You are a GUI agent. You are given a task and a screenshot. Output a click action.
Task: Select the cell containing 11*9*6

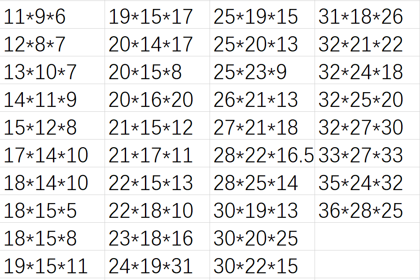[52, 15]
